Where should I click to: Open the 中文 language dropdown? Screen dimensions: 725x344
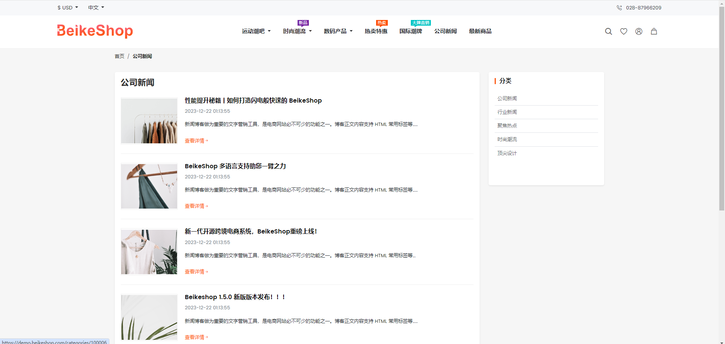tap(96, 8)
